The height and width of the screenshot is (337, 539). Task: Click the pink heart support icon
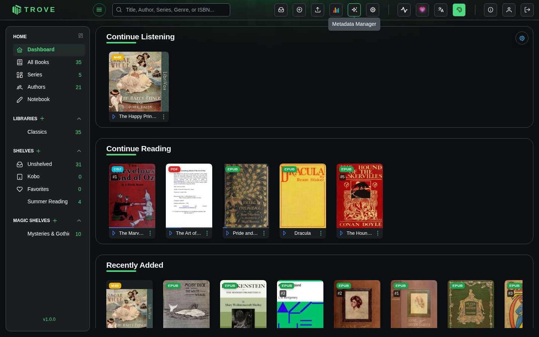422,10
